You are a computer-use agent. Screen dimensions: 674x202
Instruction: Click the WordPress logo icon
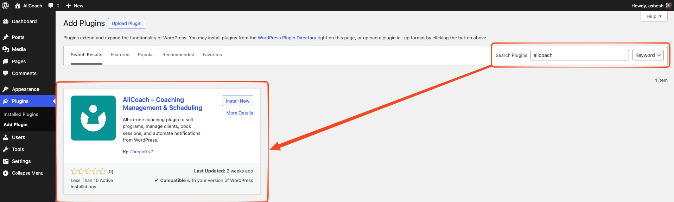point(5,6)
